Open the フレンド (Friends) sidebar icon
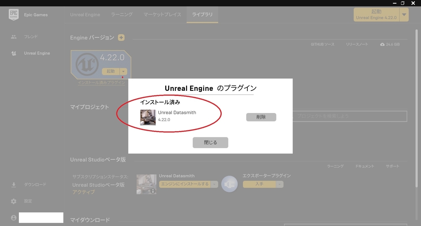 [13, 36]
